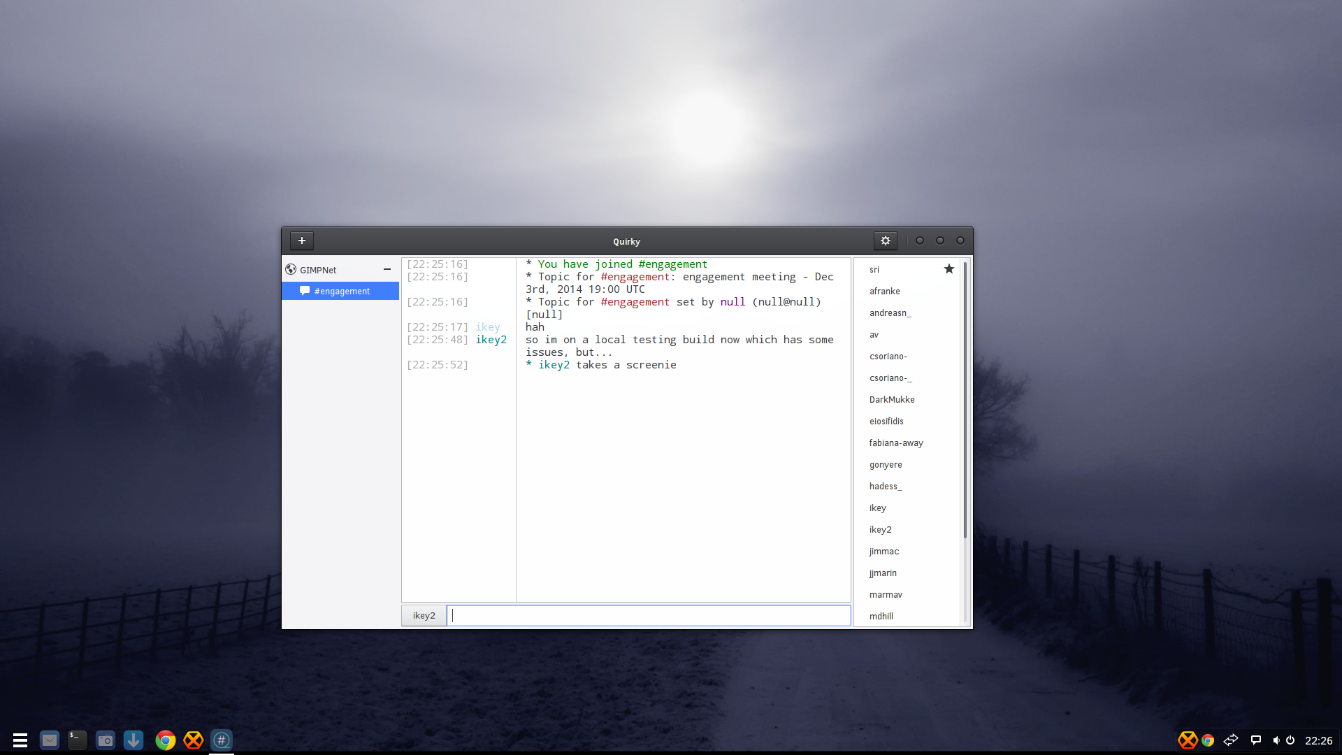The image size is (1342, 755).
Task: Click the ikey2 nickname button
Action: point(424,616)
